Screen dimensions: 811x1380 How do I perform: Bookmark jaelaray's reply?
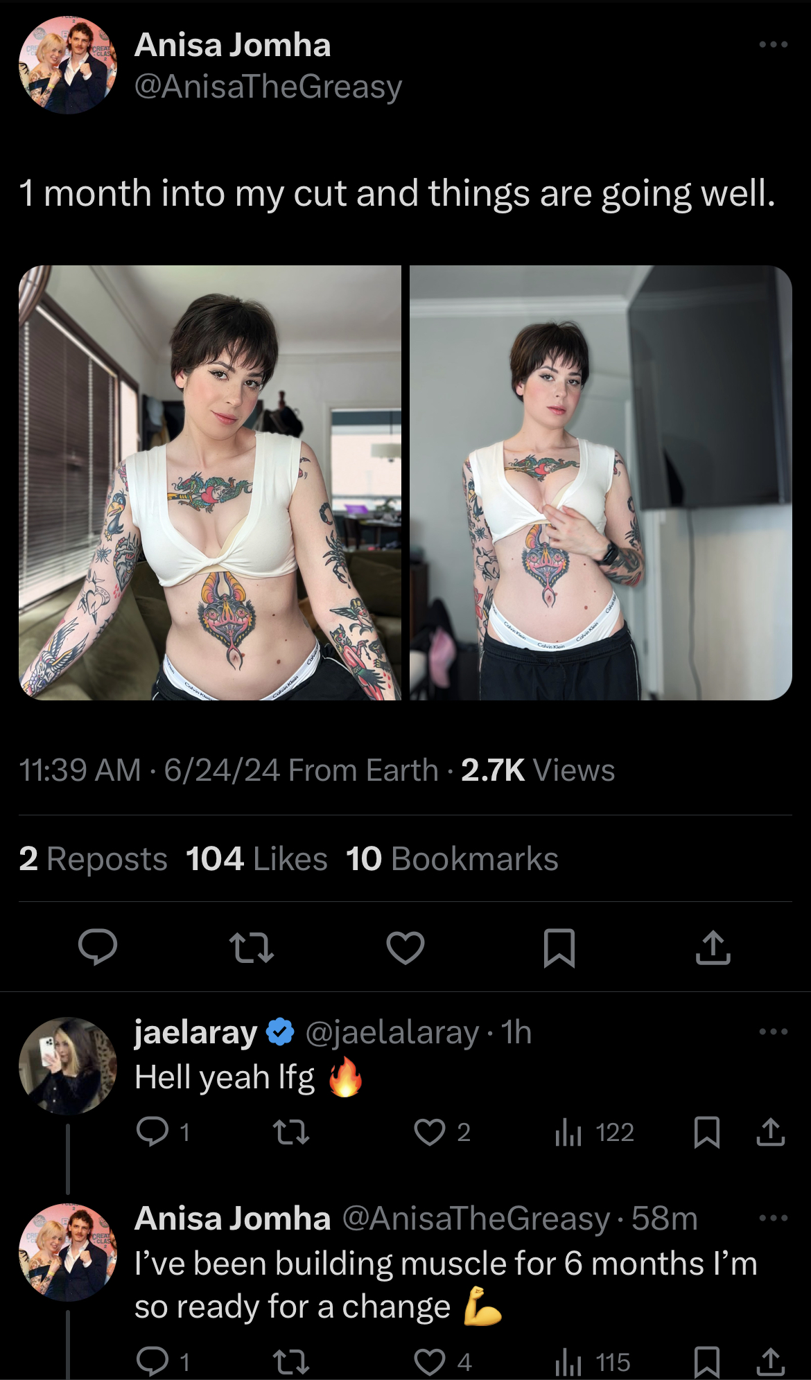pos(707,1132)
